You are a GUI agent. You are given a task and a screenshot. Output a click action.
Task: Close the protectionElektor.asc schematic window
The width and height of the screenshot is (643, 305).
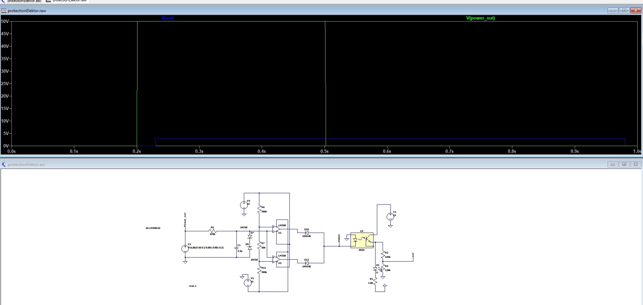point(636,164)
